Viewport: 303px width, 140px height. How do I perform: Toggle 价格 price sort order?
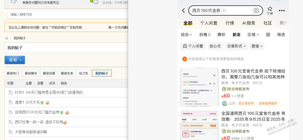click(205, 35)
